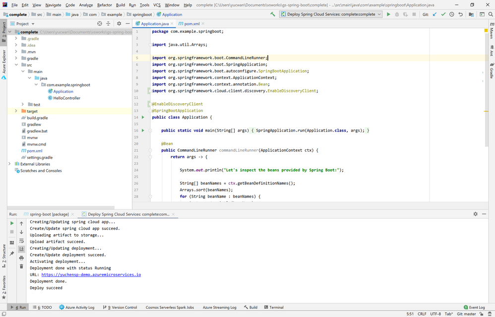Commit changes with the green checkmark
This screenshot has height=317, width=495.
443,14
